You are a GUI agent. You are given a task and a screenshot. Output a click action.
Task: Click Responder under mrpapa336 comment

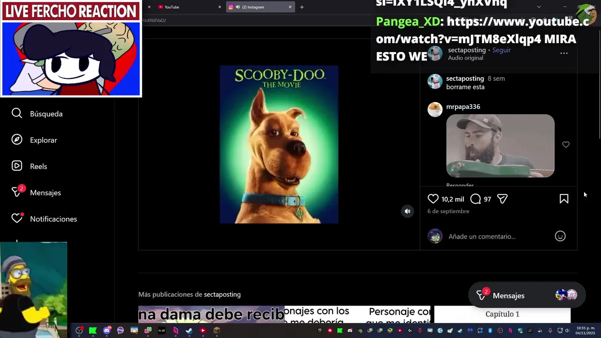pyautogui.click(x=460, y=185)
